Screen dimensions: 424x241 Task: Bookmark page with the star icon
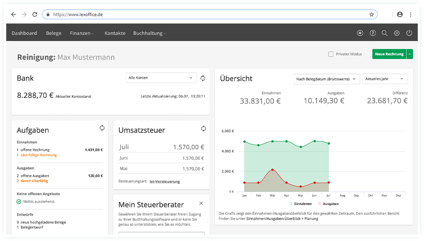pos(372,15)
